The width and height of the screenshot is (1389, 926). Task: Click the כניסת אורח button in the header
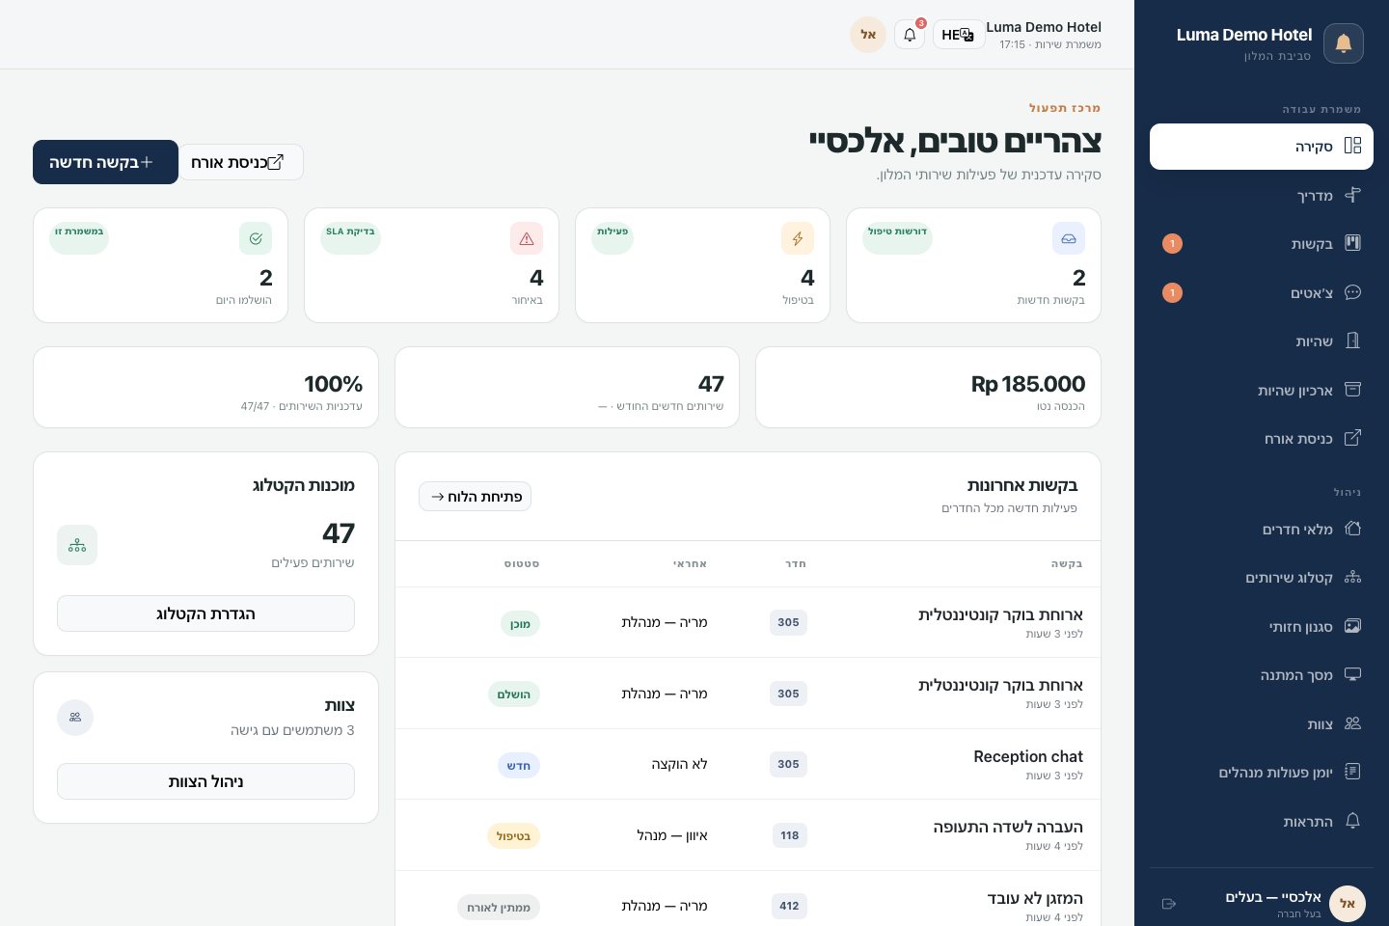(x=241, y=162)
